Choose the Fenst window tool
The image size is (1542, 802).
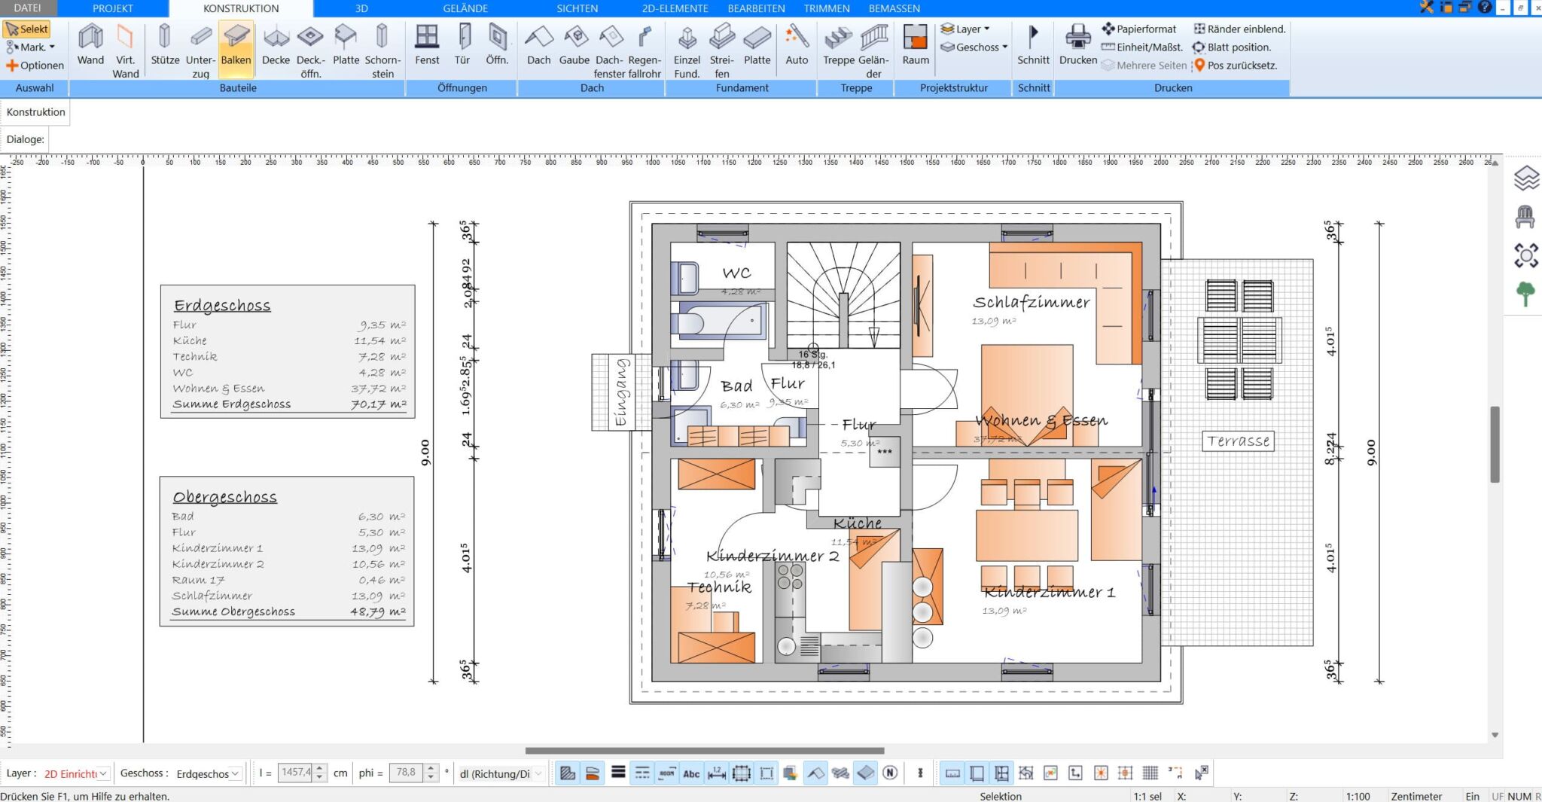(427, 46)
